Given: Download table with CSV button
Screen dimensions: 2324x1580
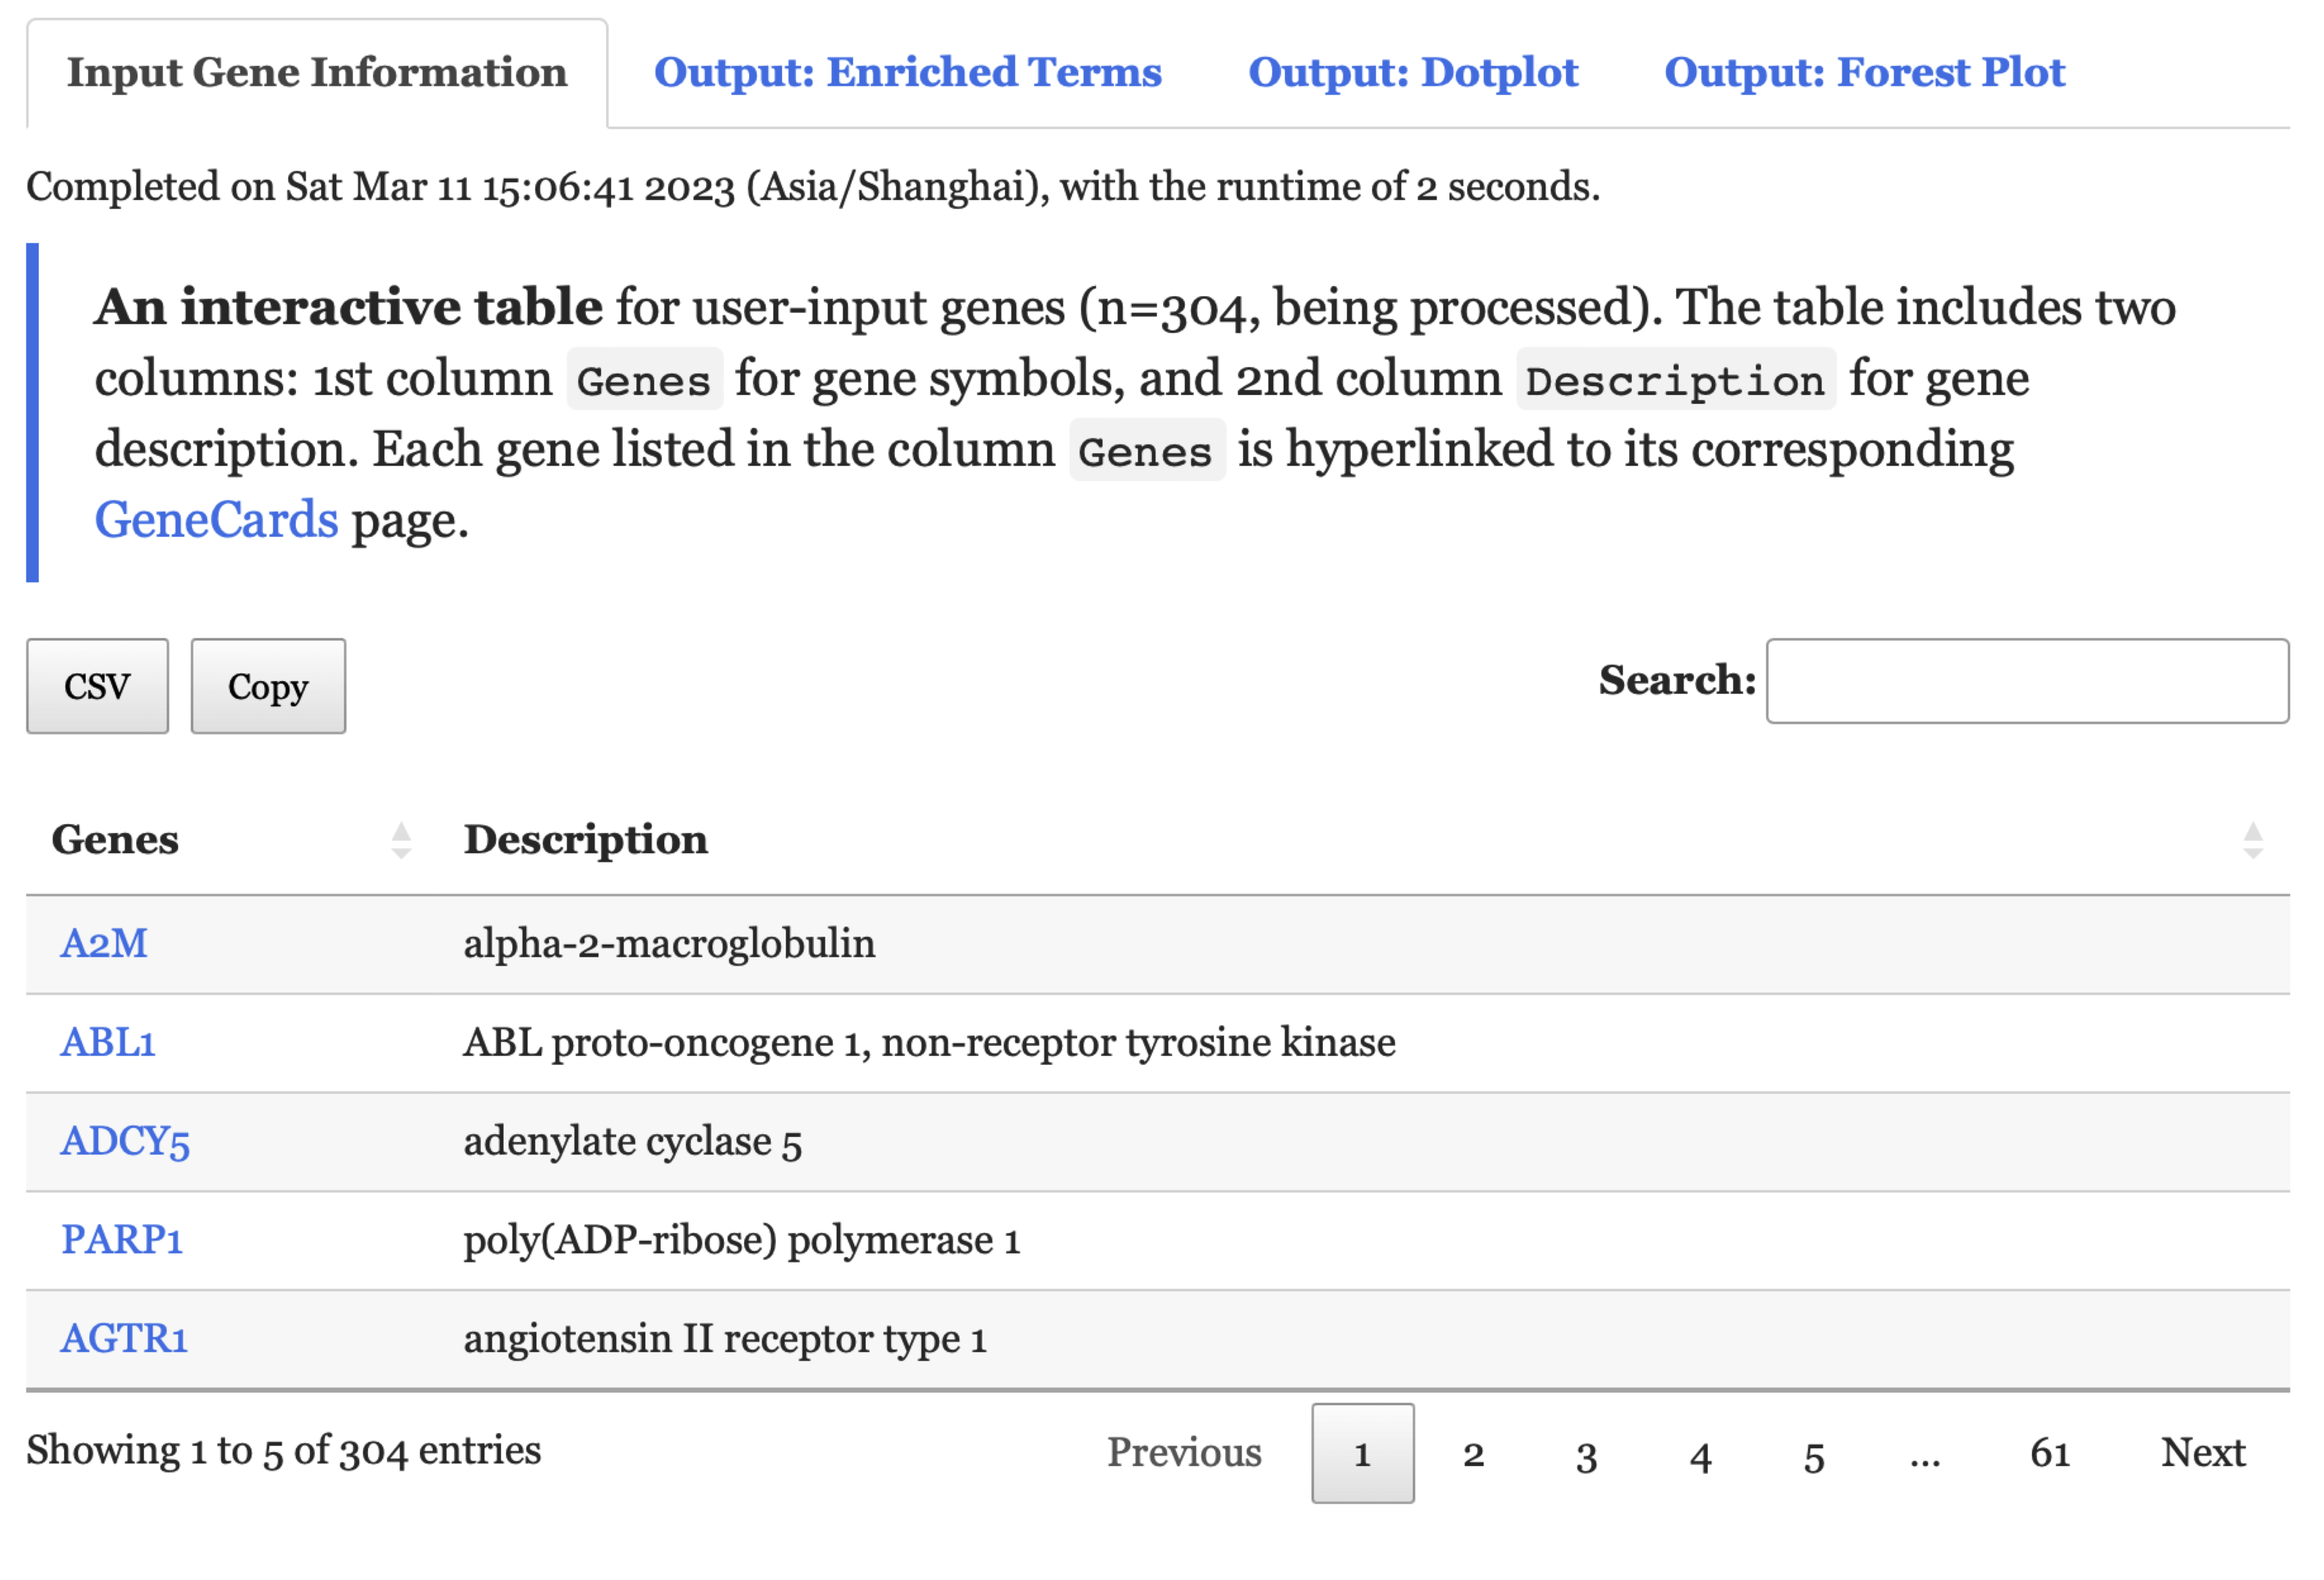Looking at the screenshot, I should pos(97,686).
